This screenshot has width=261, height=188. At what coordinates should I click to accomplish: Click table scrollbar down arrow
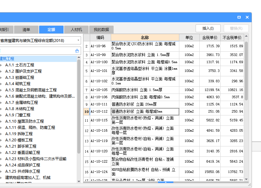coord(246,179)
